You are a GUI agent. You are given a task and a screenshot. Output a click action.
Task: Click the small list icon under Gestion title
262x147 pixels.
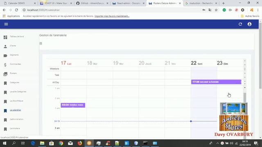point(41,43)
